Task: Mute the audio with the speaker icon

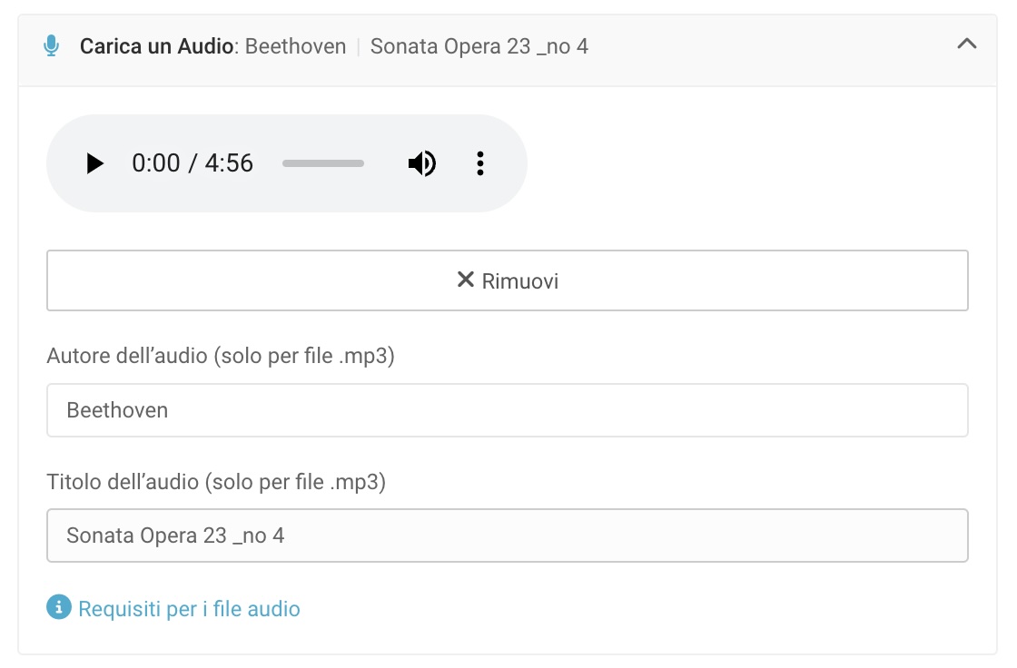Action: [x=421, y=163]
